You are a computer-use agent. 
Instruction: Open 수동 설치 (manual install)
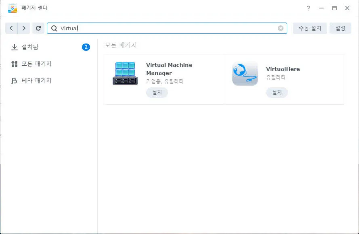(310, 28)
